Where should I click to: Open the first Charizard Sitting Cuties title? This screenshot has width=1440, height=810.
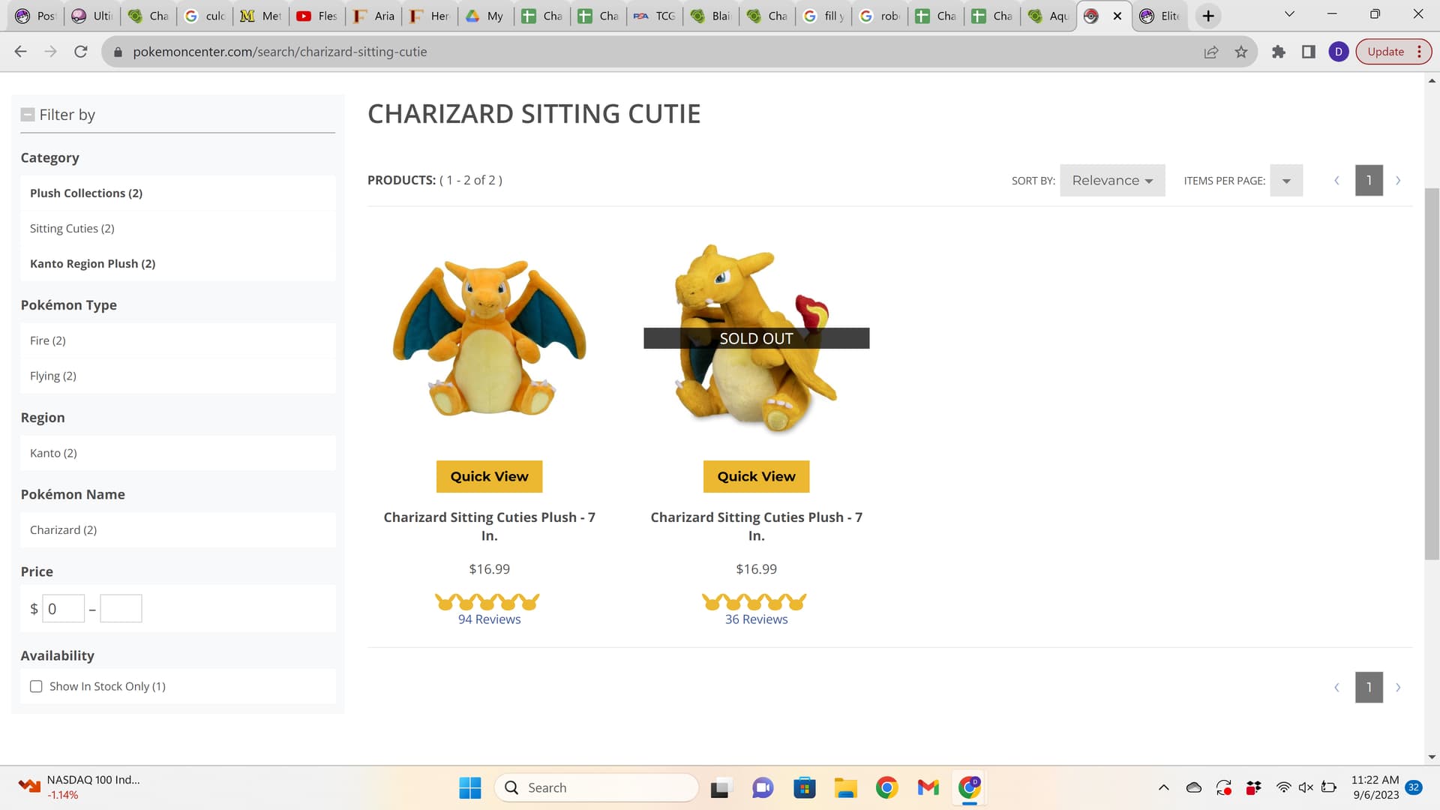[489, 526]
